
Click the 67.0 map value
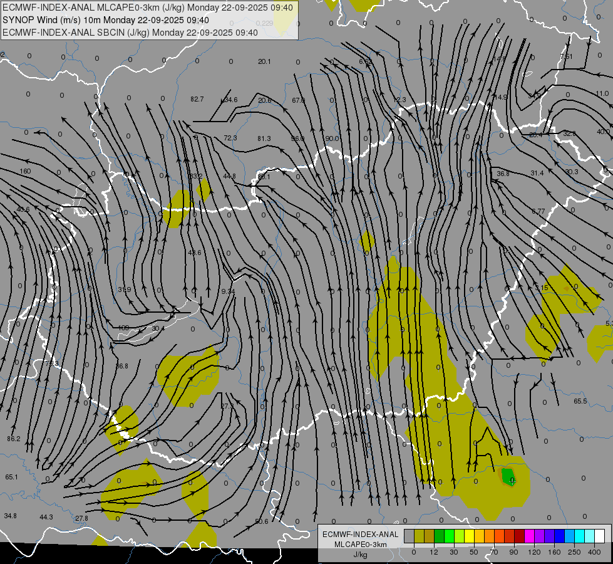298,101
